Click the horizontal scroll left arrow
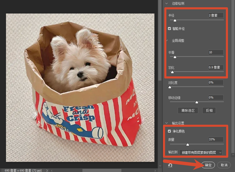The width and height of the screenshot is (235, 172). coord(52,170)
